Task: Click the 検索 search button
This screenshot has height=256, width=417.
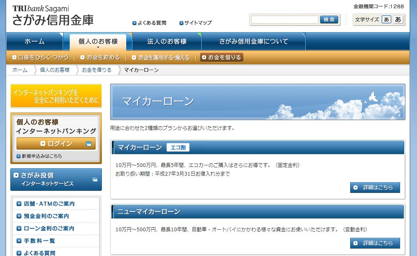Action: [x=329, y=19]
